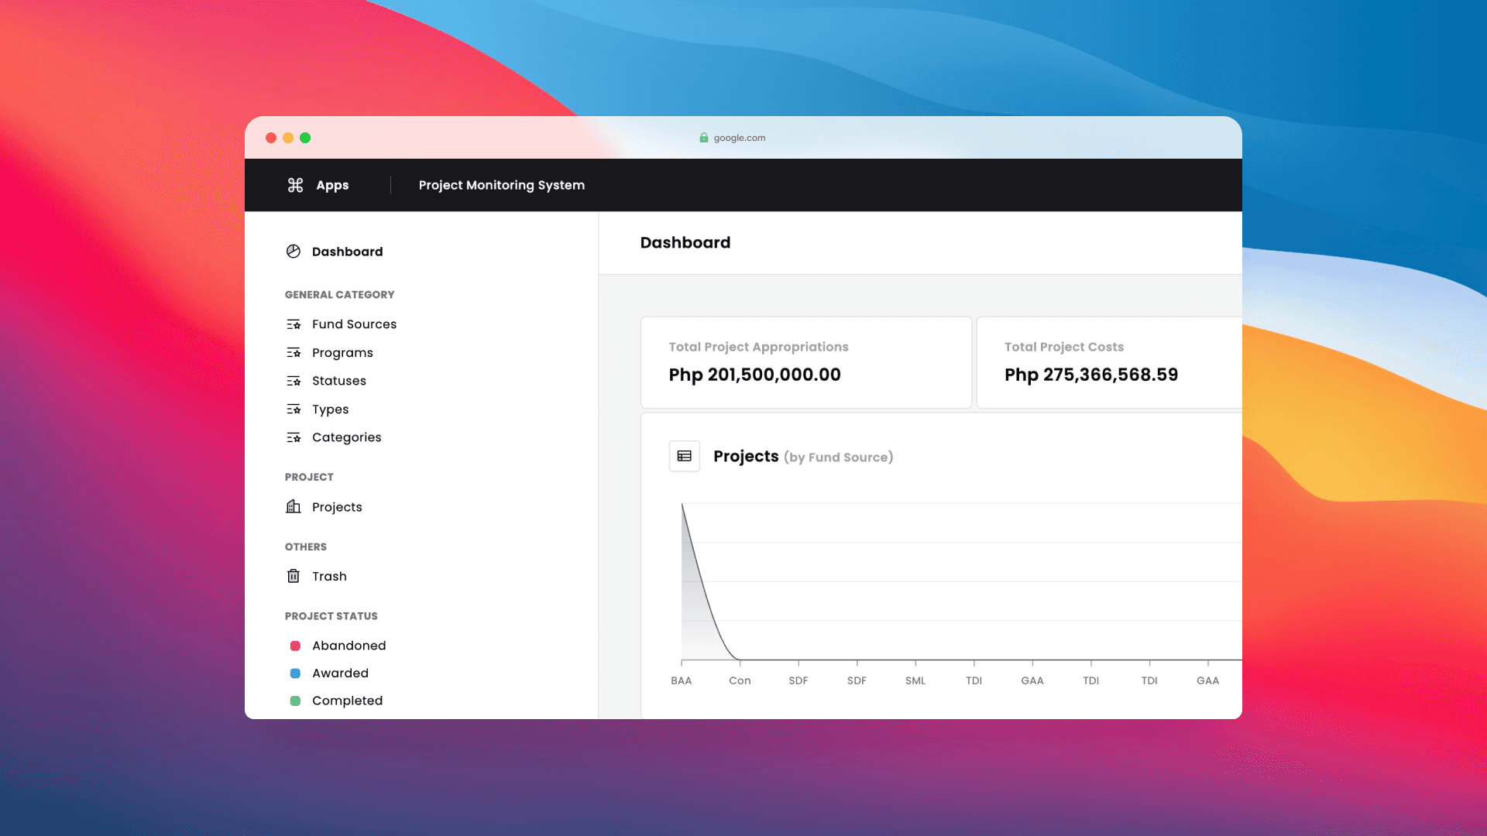Image resolution: width=1487 pixels, height=836 pixels.
Task: Click the Categories list-star icon
Action: [x=294, y=437]
